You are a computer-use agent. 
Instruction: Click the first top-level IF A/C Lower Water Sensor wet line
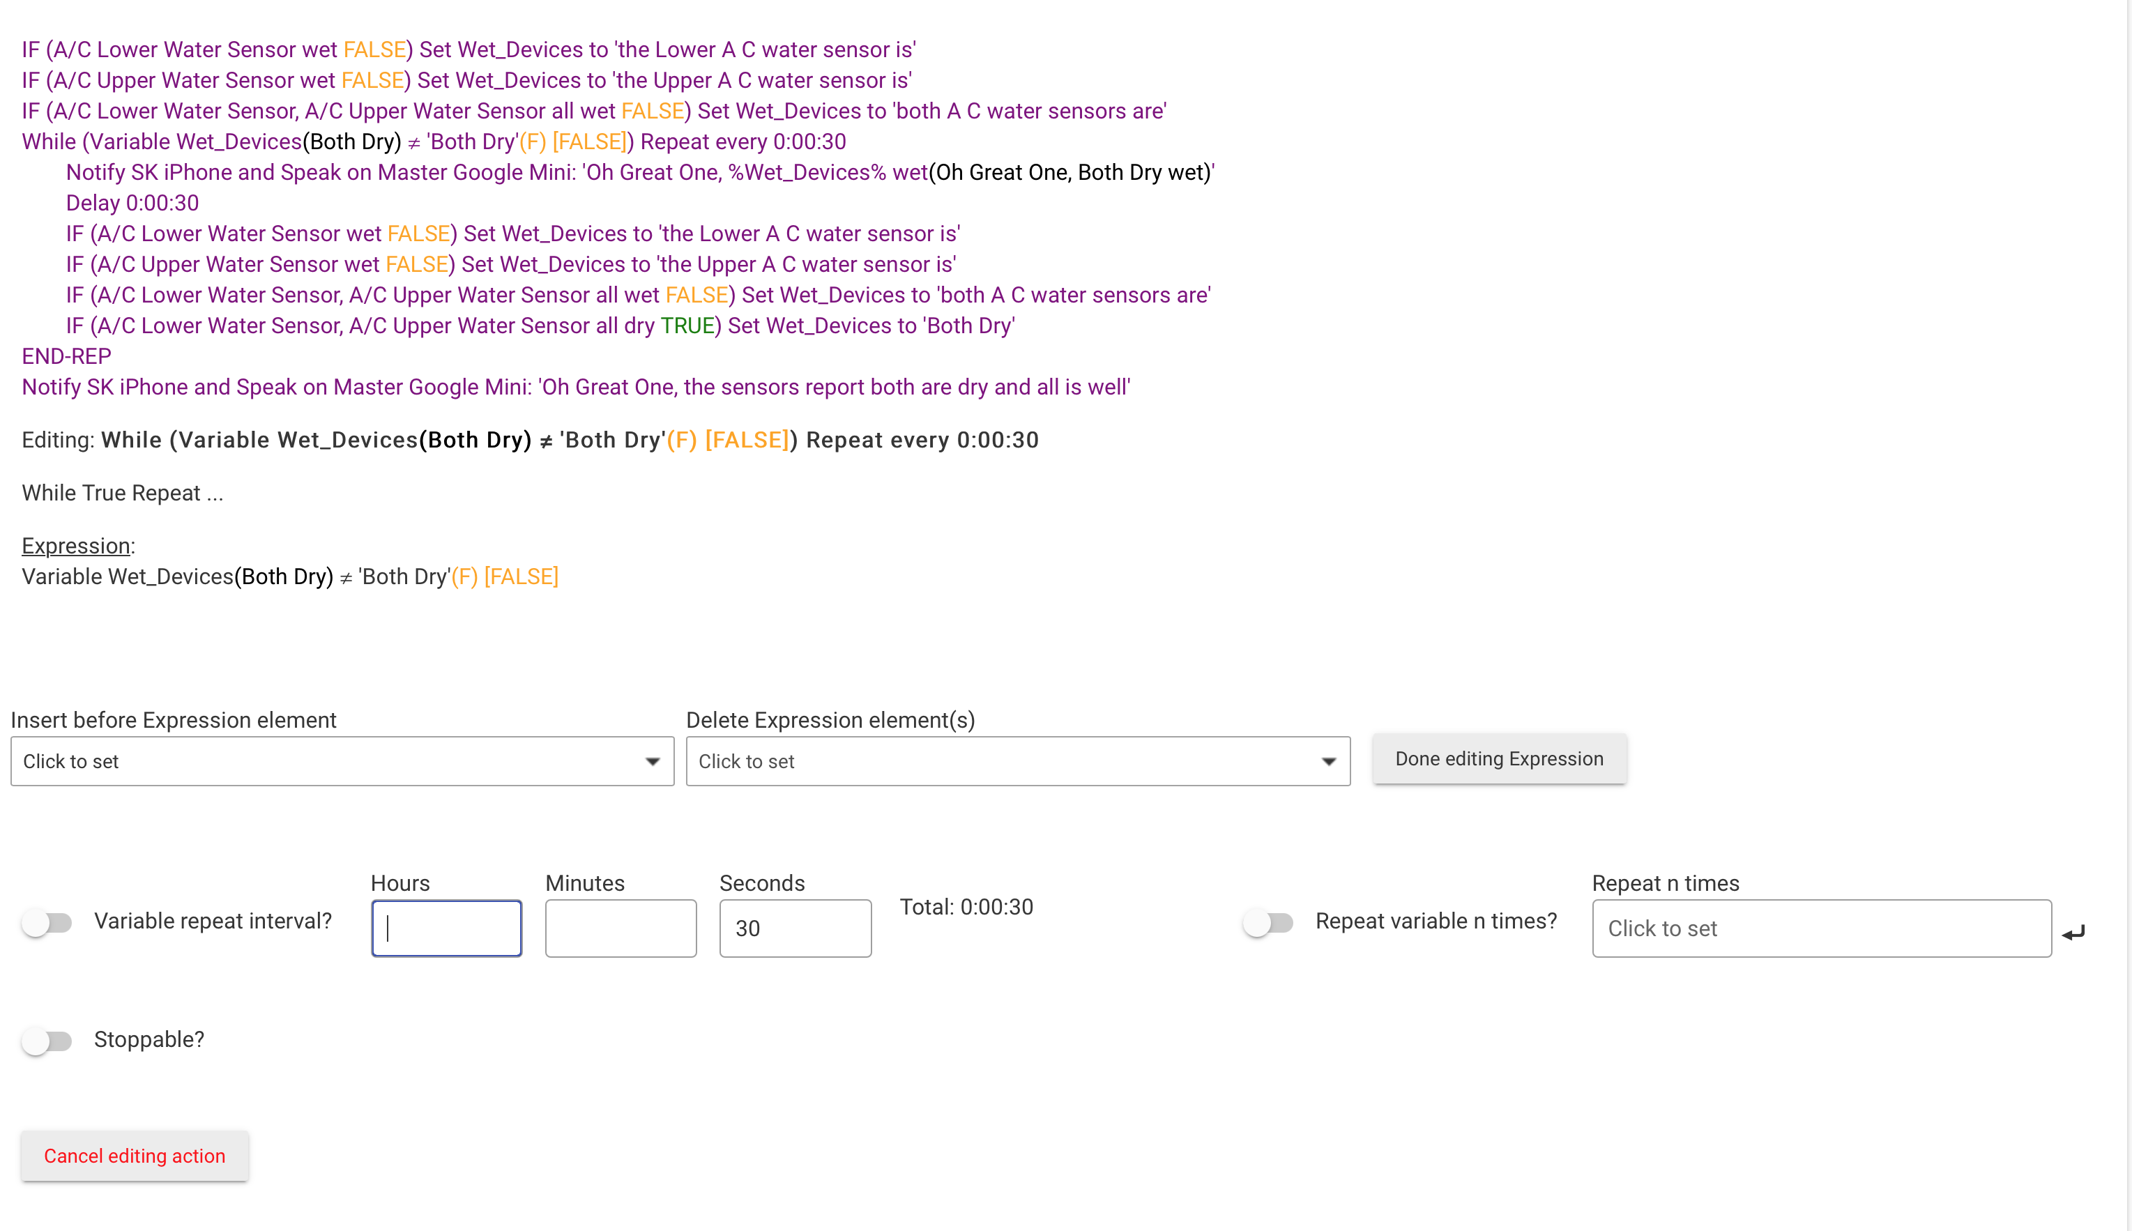coord(469,49)
